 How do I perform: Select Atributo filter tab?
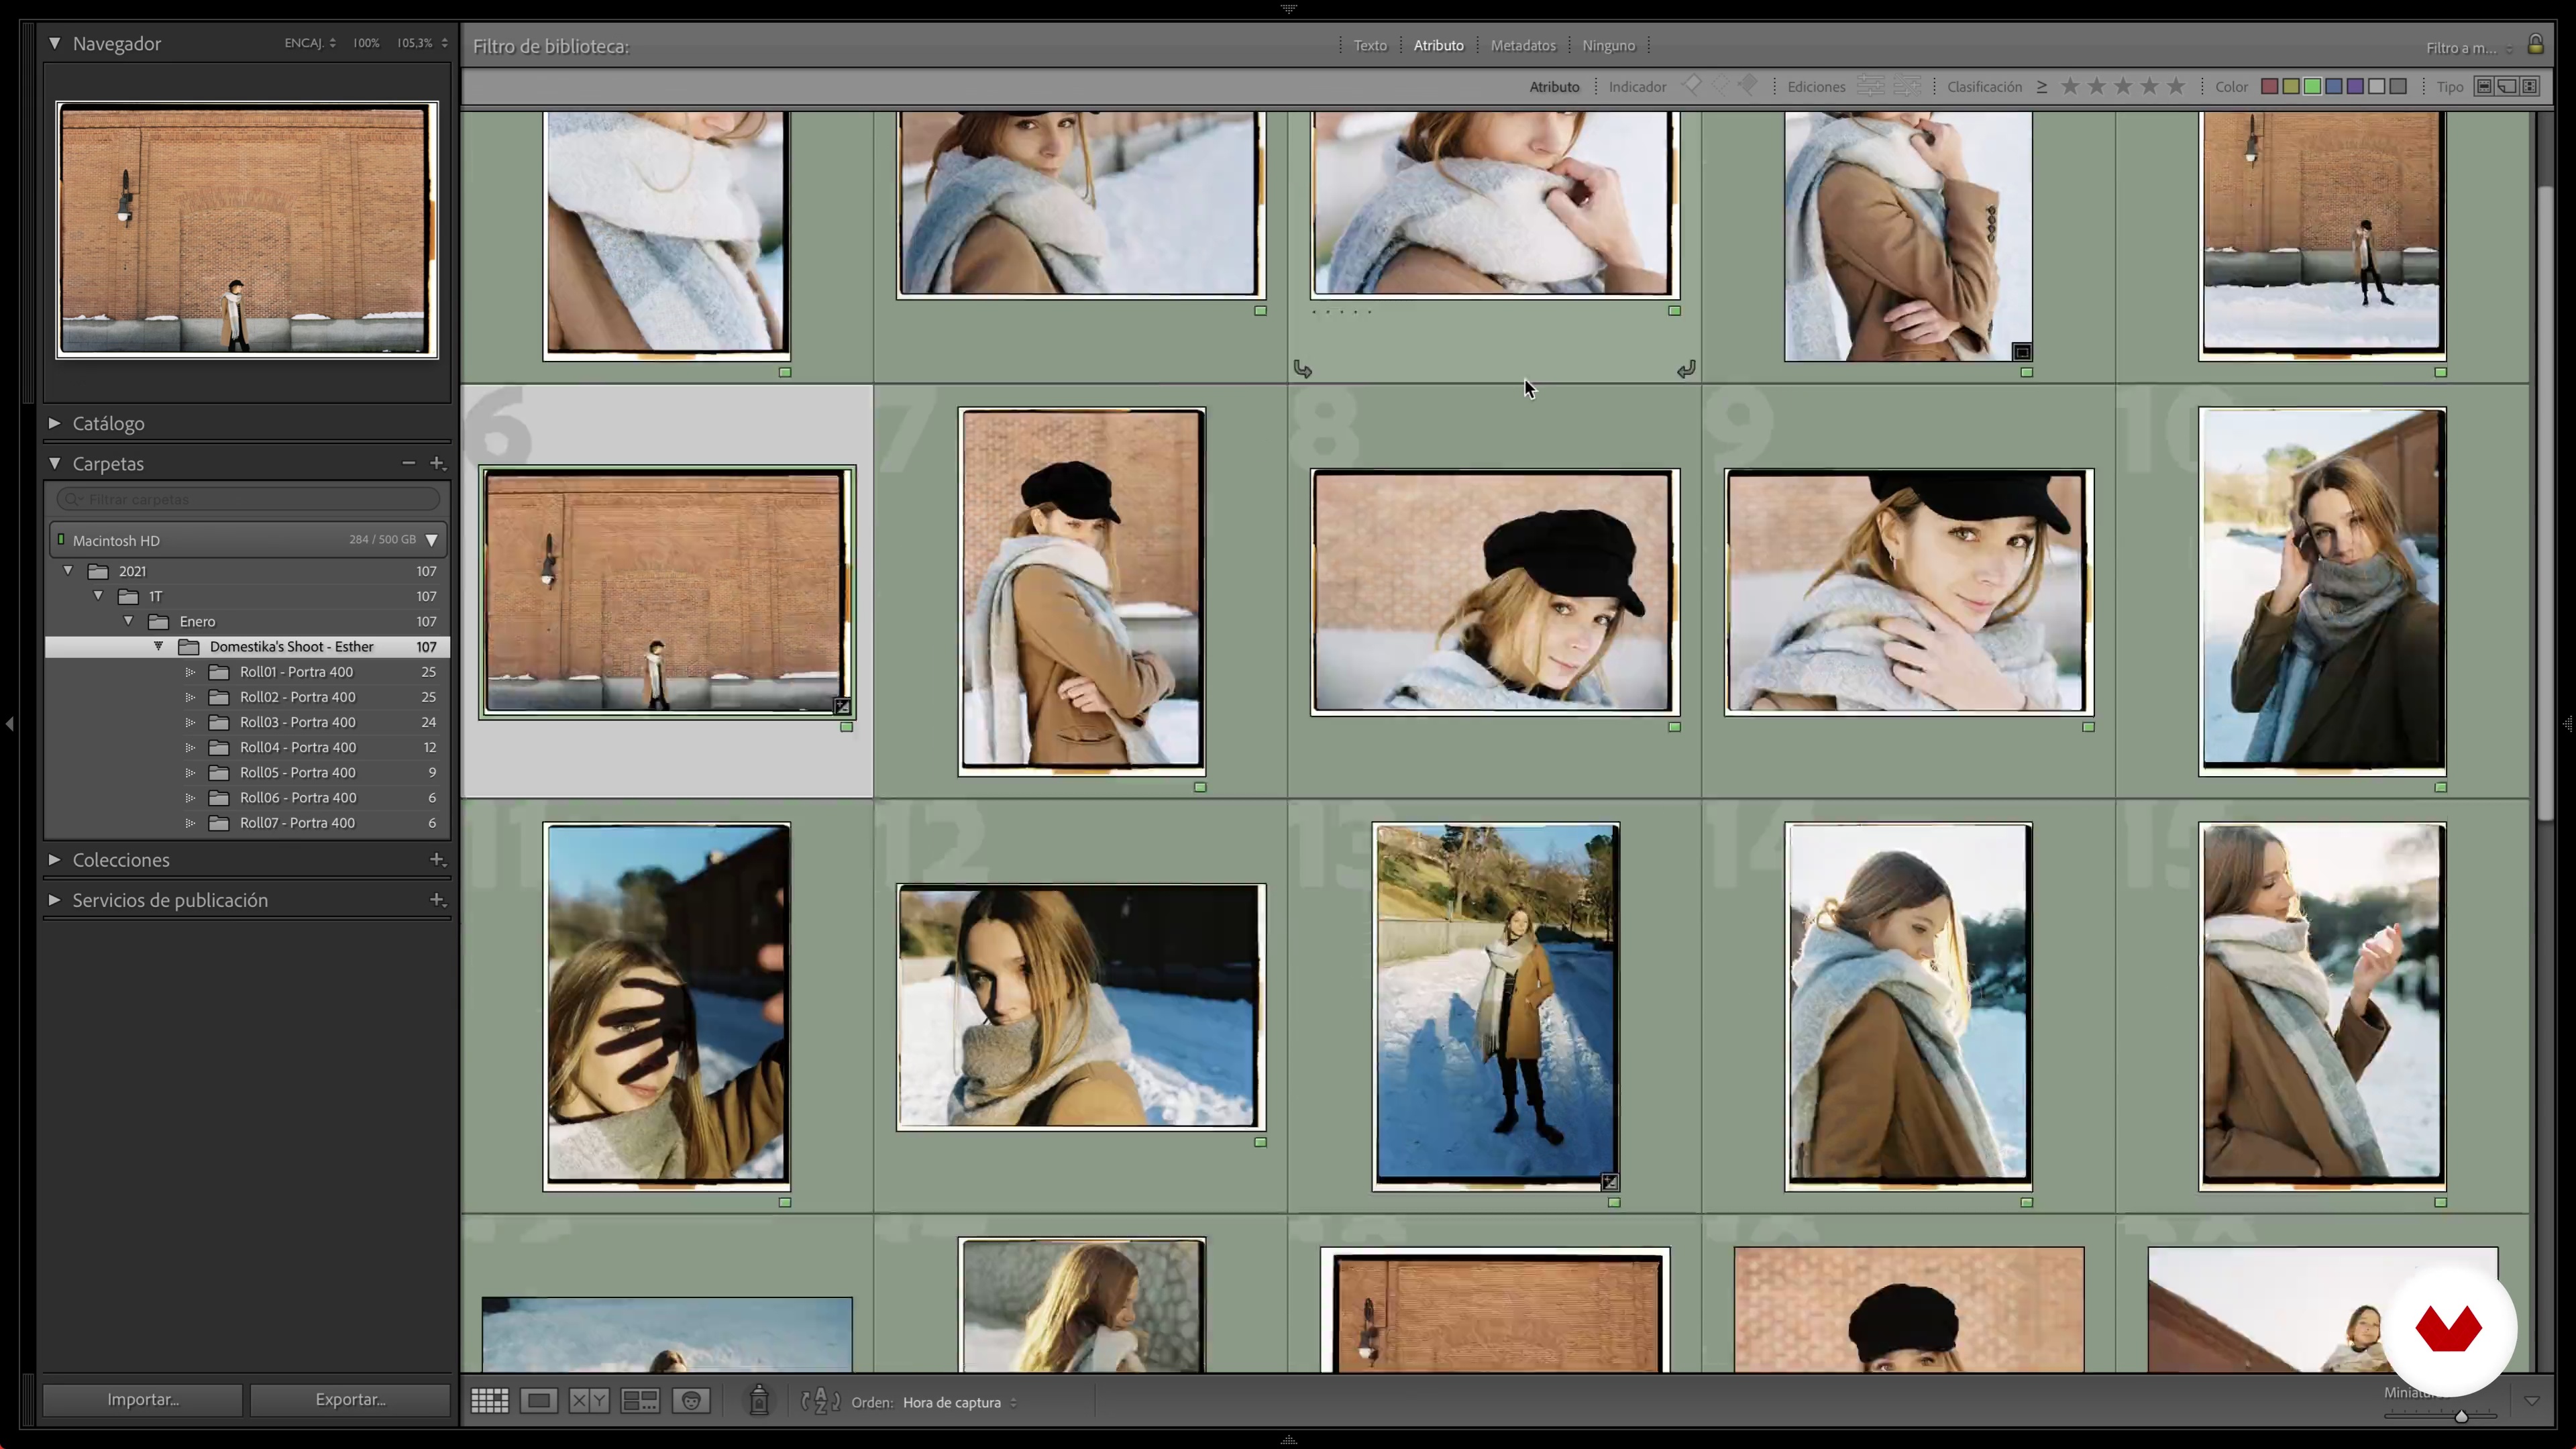click(1438, 46)
